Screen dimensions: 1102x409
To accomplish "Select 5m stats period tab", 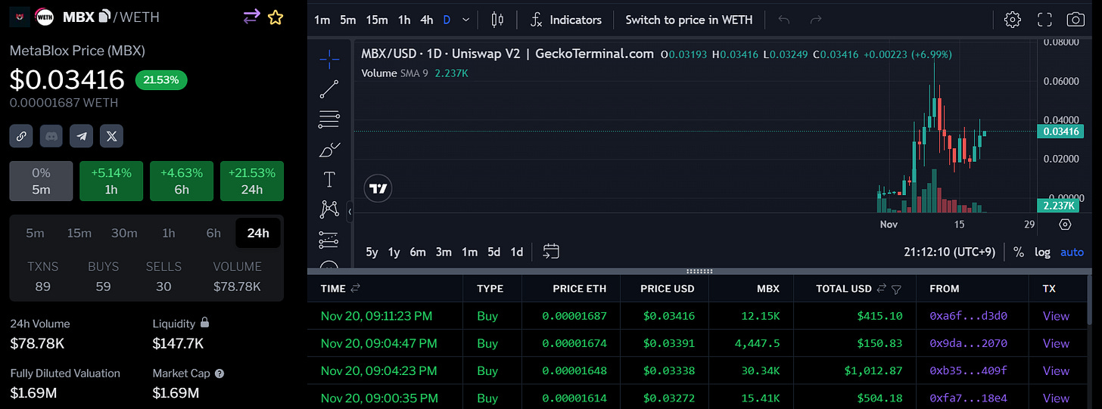I will [x=36, y=233].
